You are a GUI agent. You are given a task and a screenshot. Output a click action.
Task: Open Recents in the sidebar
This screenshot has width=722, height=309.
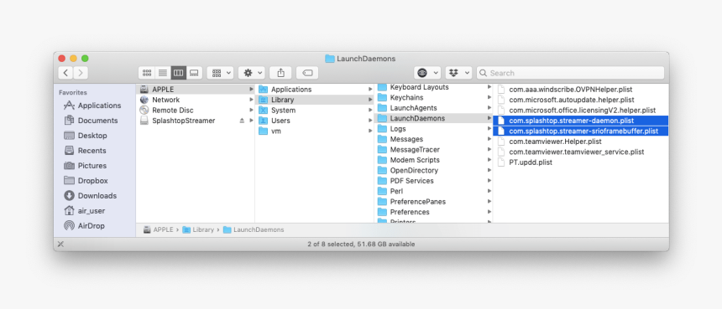click(x=85, y=151)
